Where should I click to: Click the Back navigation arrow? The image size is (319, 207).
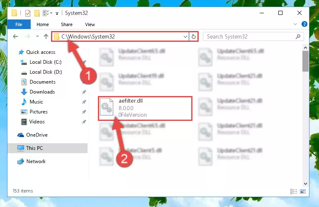click(x=15, y=36)
